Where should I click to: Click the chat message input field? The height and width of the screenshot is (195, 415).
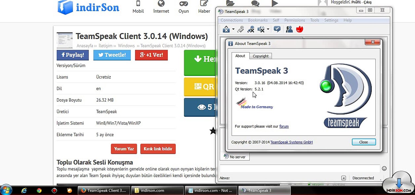point(300,168)
